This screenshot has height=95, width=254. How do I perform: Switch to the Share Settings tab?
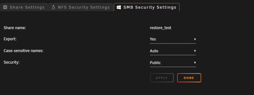(24, 7)
